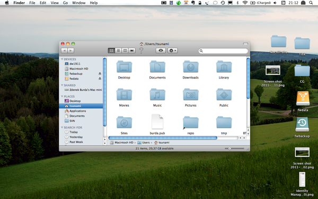Eject the fwbackup volume

[100, 74]
